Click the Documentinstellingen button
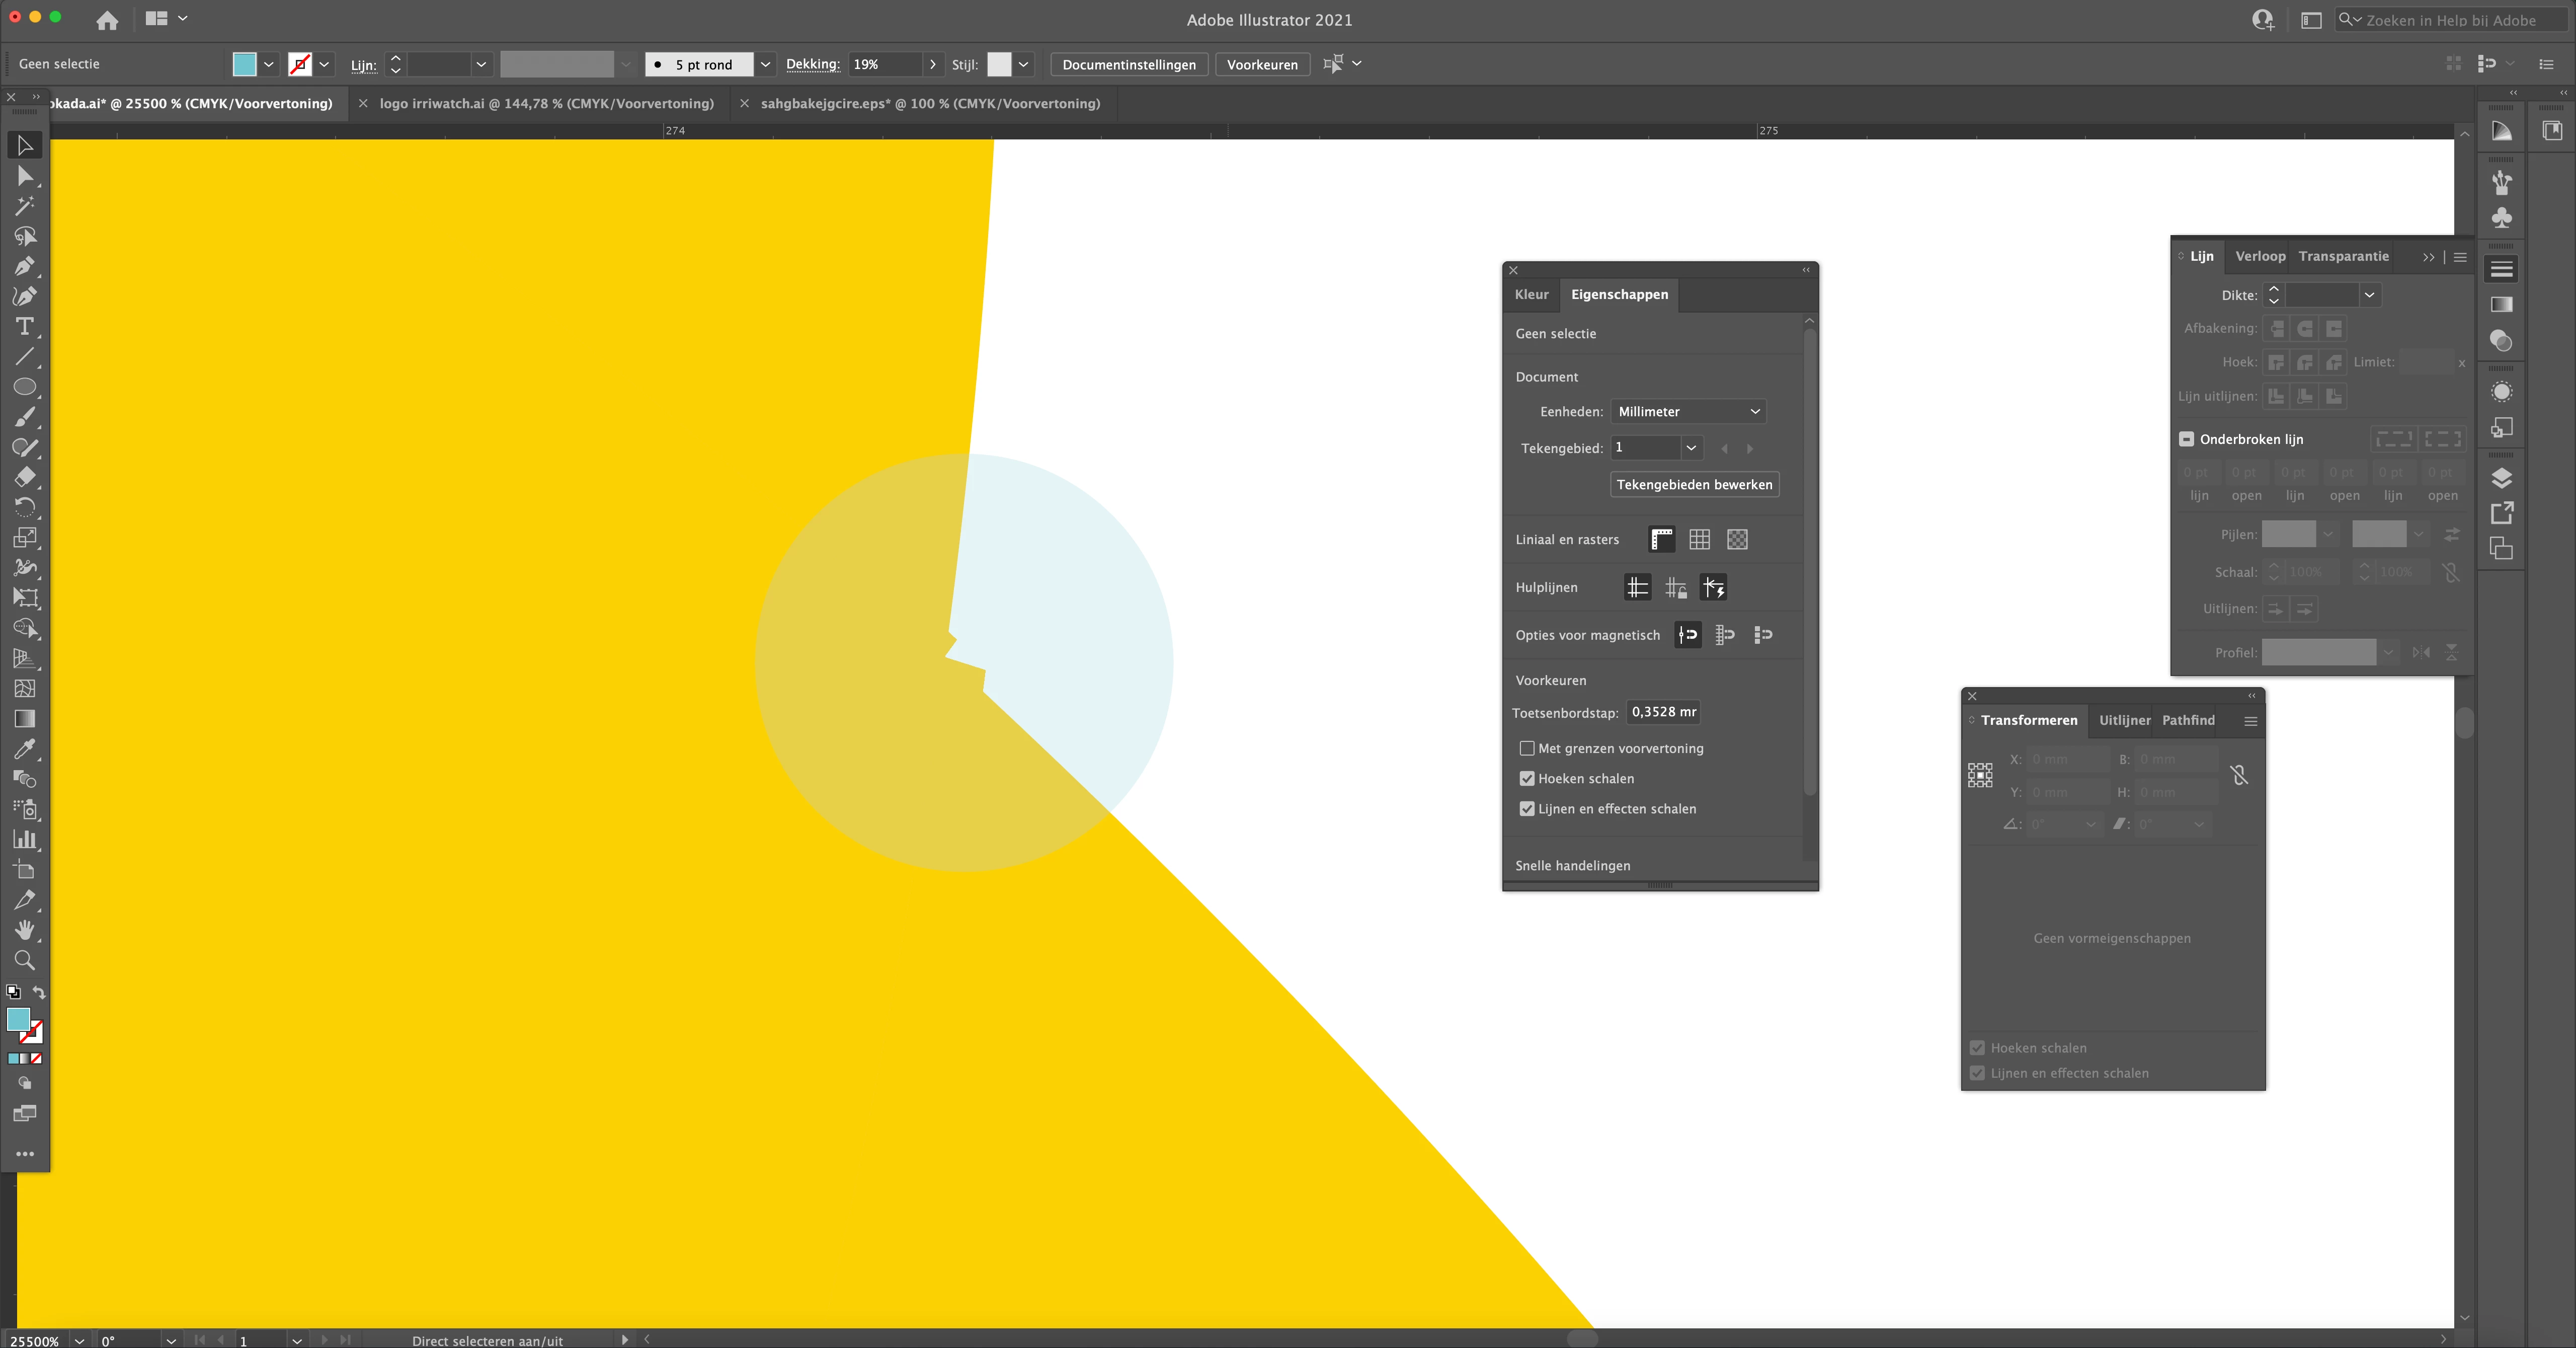This screenshot has width=2576, height=1348. (1128, 64)
